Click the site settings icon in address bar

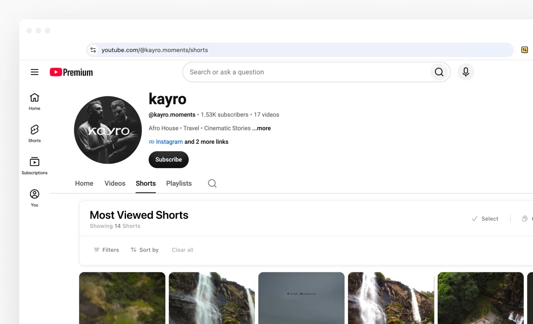[x=93, y=50]
